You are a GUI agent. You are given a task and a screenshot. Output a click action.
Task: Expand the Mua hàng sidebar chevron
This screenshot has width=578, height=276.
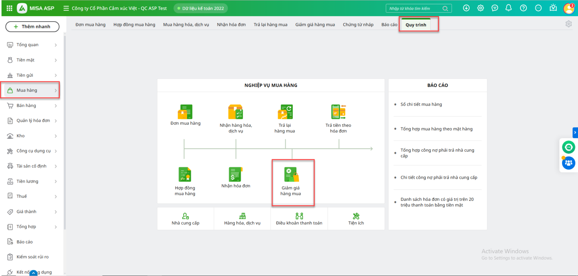pyautogui.click(x=56, y=90)
